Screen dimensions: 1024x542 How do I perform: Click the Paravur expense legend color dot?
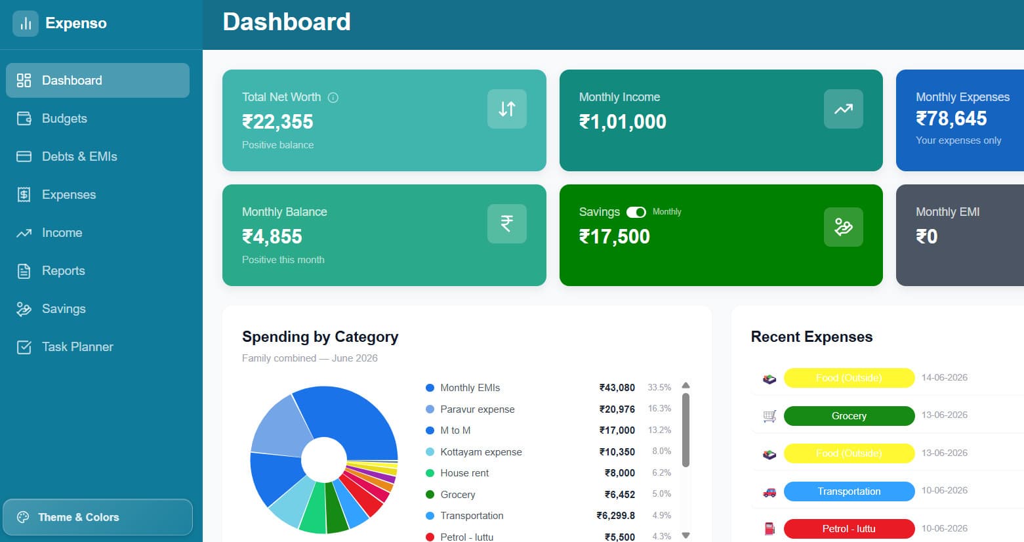pos(430,409)
